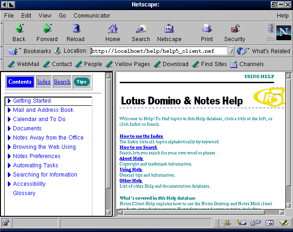Expand Automating Tasks topic arrow
This screenshot has width=293, height=232.
(x=9, y=165)
